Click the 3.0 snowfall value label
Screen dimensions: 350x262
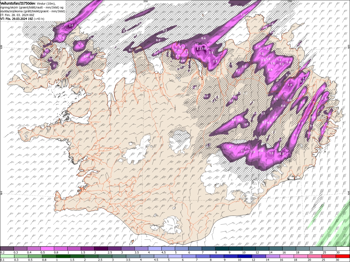pos(204,48)
